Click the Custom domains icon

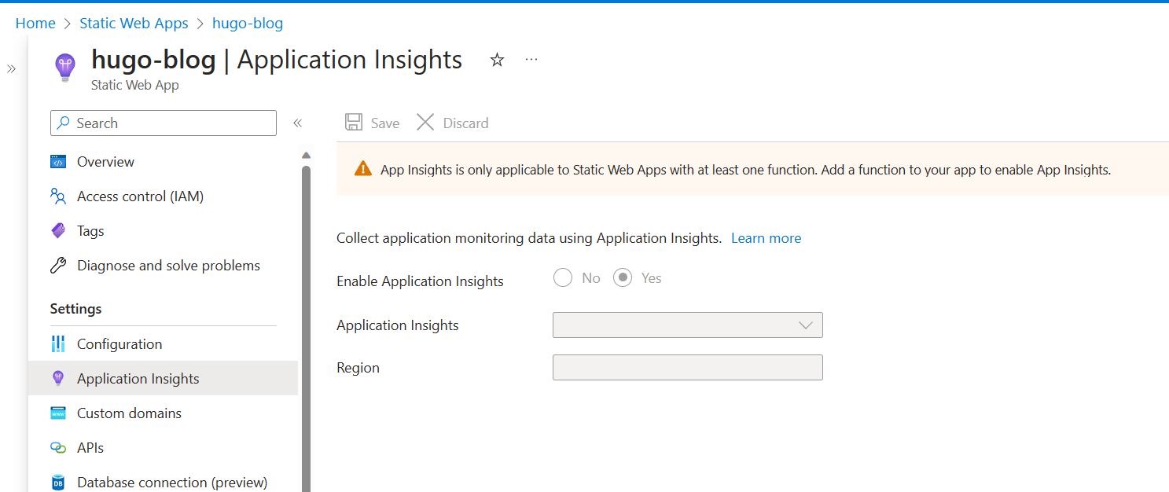coord(58,413)
